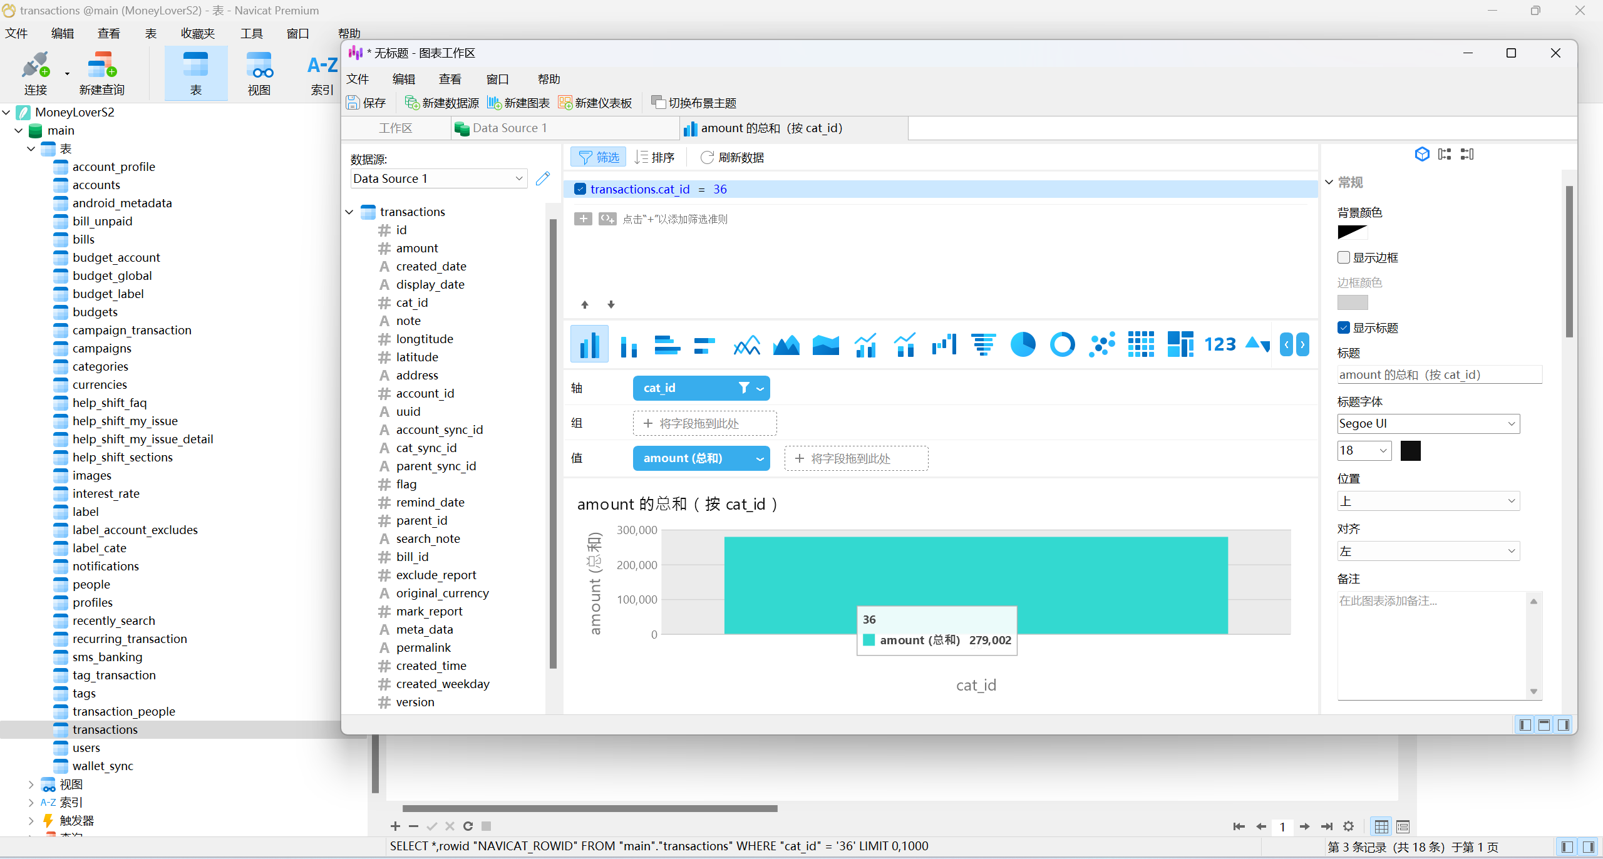Screen dimensions: 1603x859
Task: Uncheck the transactions.cat_id filter checkbox
Action: tap(580, 189)
